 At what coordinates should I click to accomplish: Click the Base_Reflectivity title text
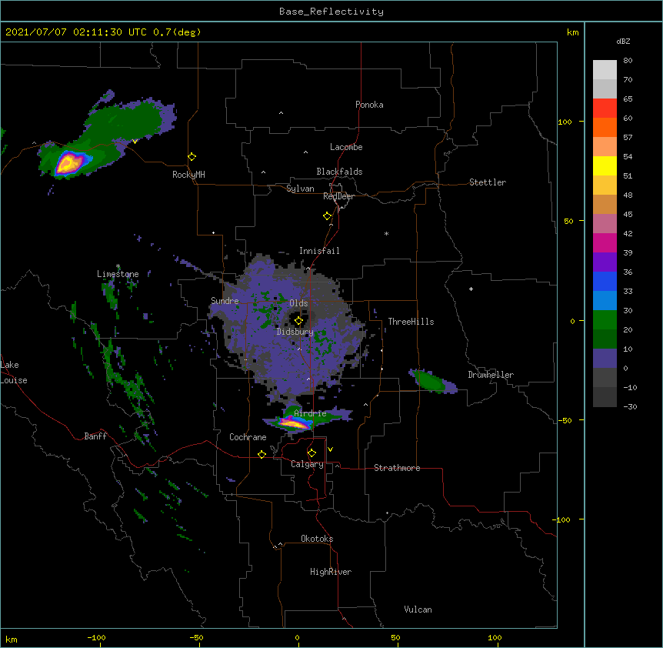coord(331,12)
